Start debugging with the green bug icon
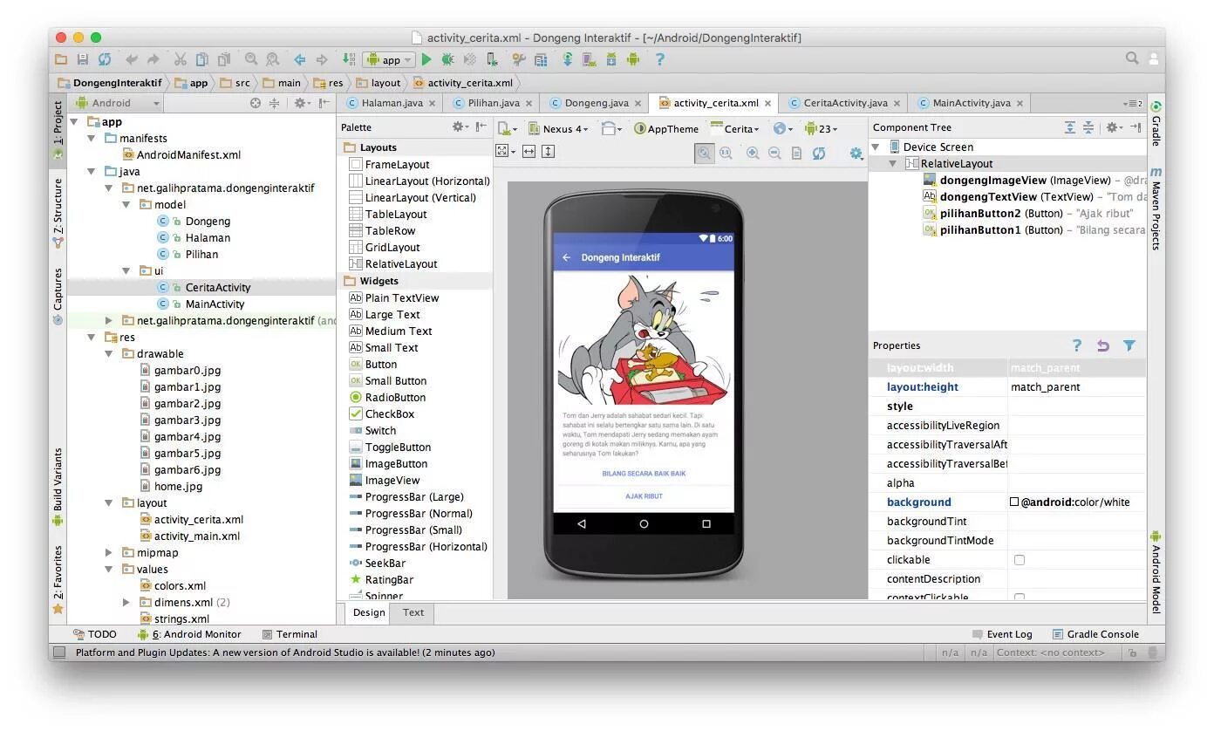Image resolution: width=1214 pixels, height=731 pixels. click(447, 59)
